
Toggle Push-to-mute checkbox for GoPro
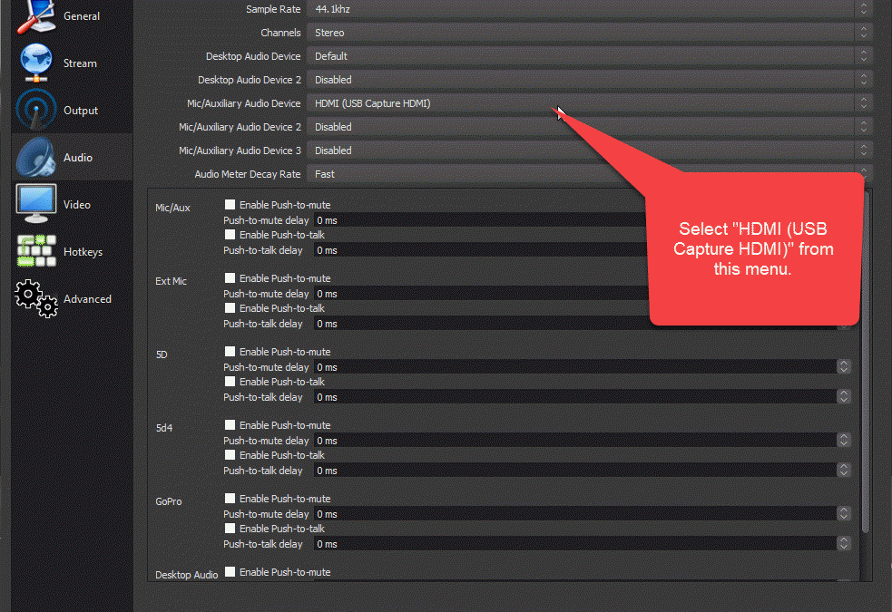tap(230, 499)
